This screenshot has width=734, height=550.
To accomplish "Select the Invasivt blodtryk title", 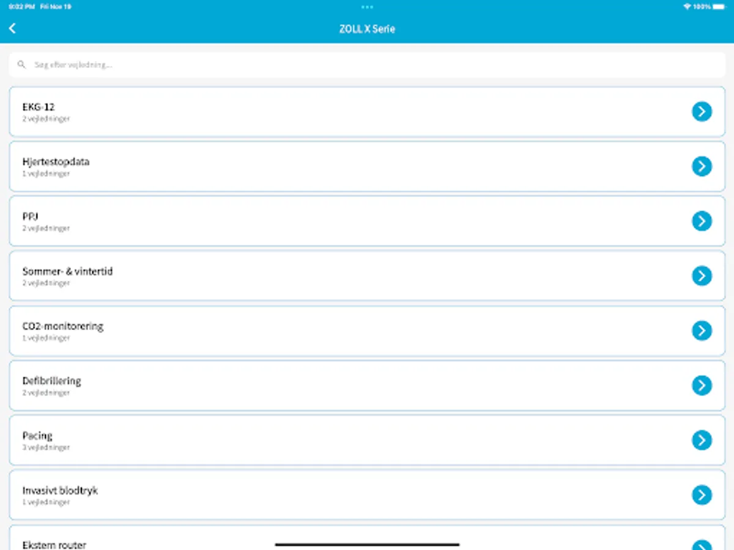I will pyautogui.click(x=60, y=490).
